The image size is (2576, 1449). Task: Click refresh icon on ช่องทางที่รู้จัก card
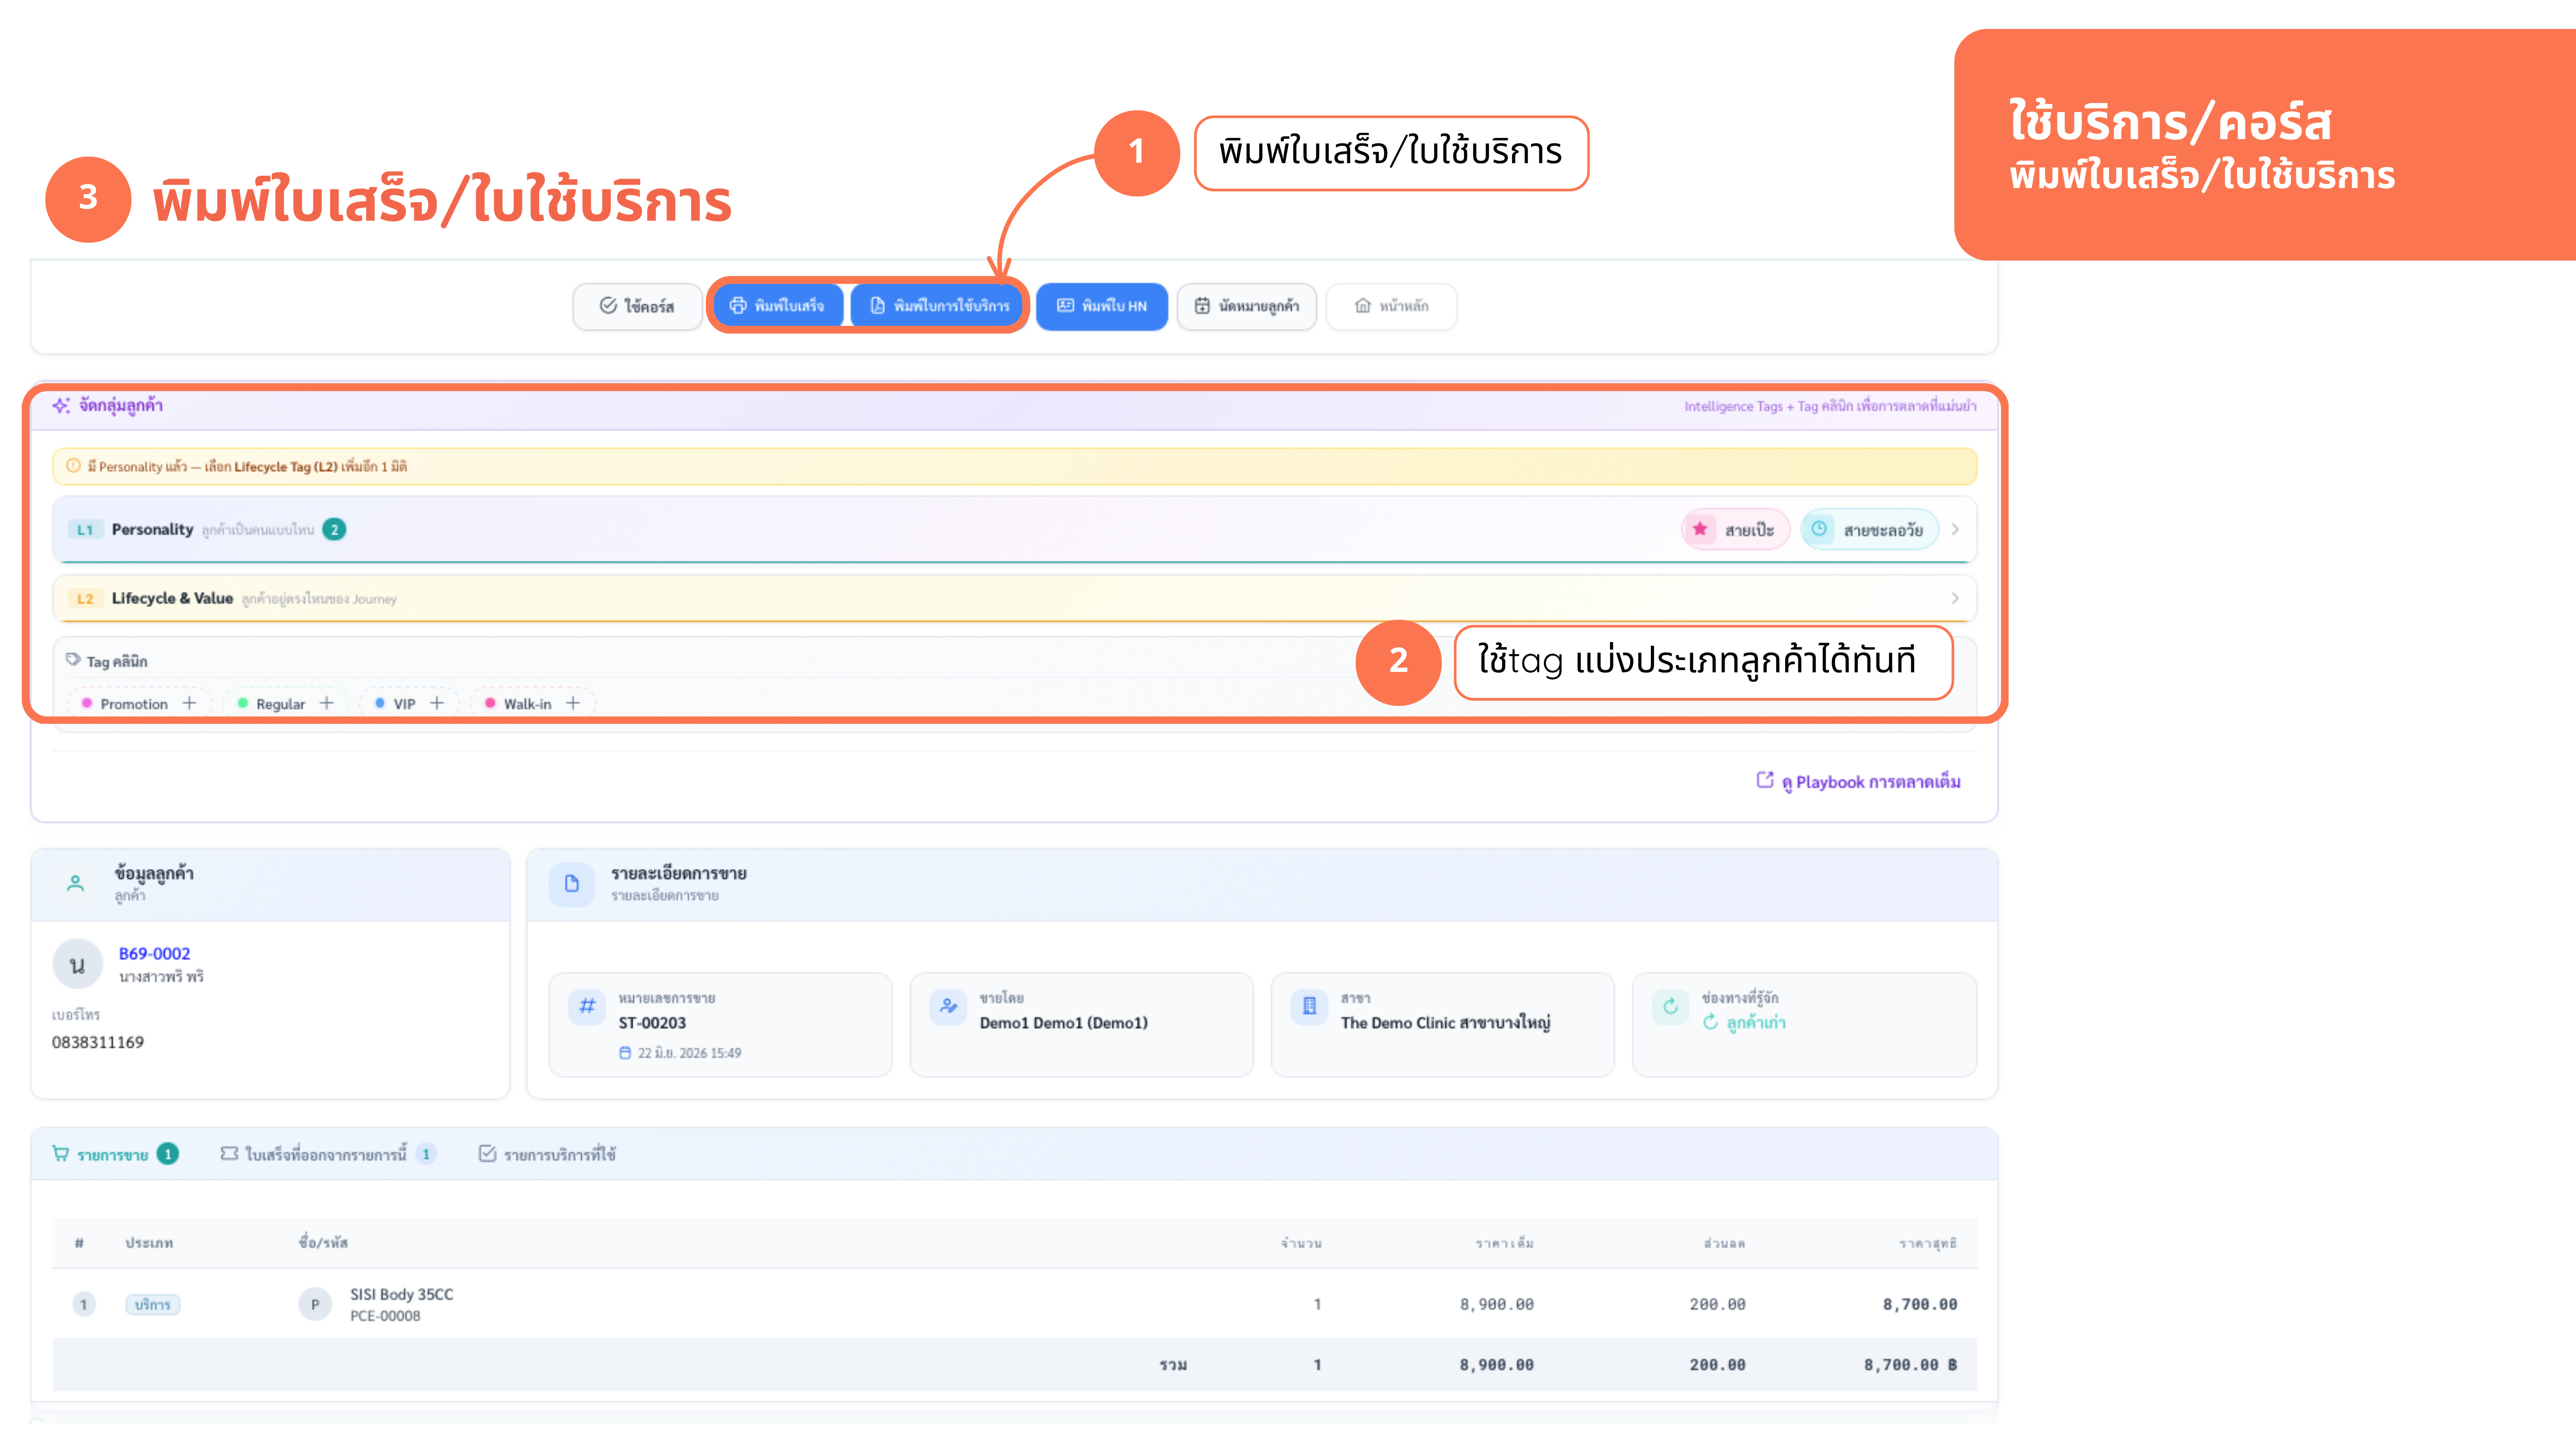click(x=1670, y=1006)
